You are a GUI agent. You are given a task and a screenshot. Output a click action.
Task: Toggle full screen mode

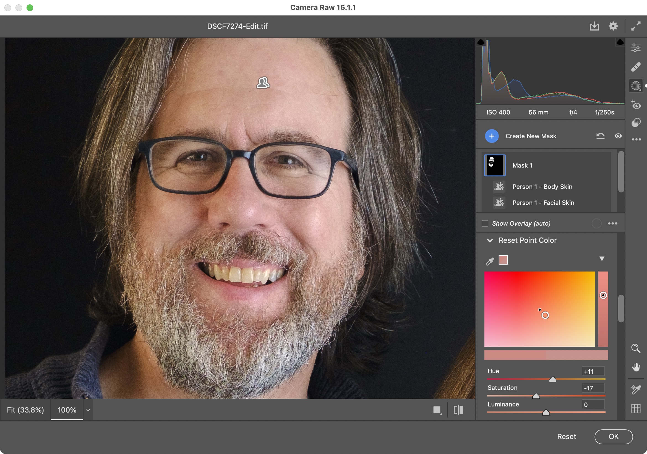pyautogui.click(x=635, y=26)
